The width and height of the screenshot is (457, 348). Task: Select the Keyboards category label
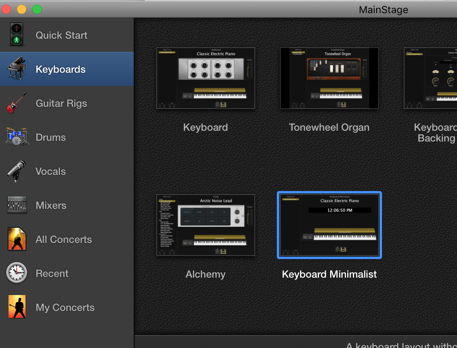point(61,69)
